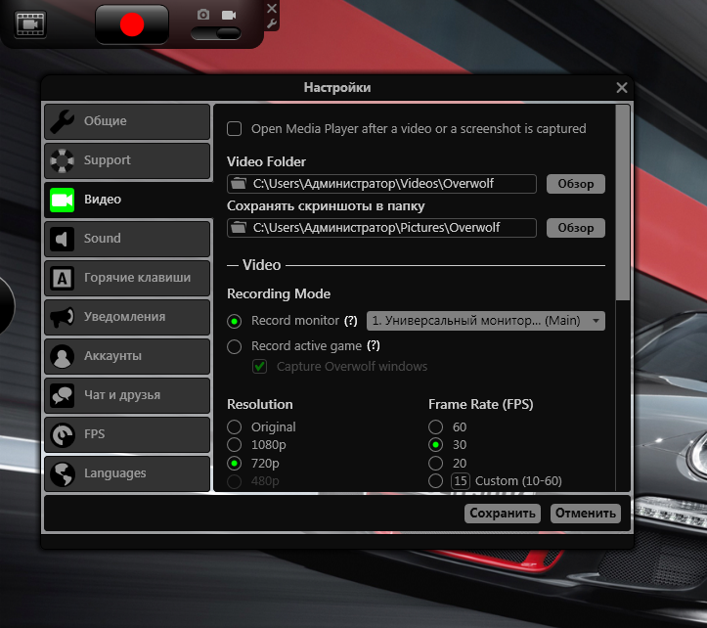Click Сохранить to save settings
This screenshot has width=707, height=628.
click(x=503, y=514)
